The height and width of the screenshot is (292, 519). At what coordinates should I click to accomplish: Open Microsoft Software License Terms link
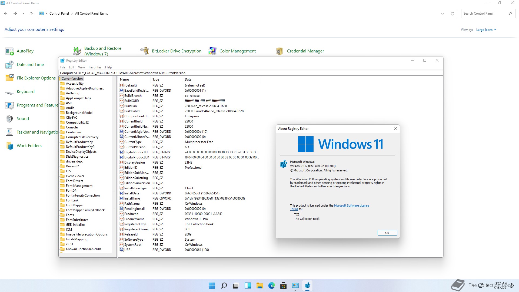(351, 205)
